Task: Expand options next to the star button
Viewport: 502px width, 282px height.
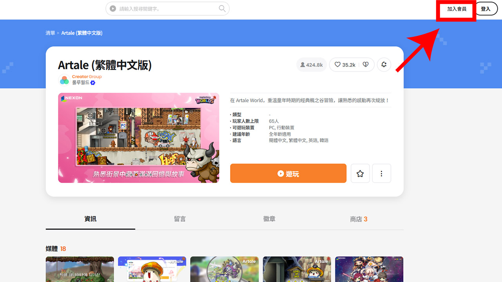Action: (x=381, y=173)
